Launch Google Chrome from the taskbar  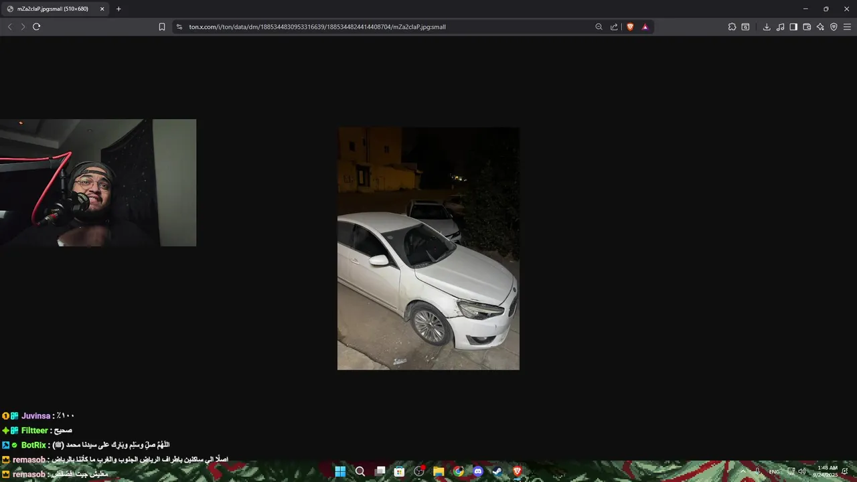[458, 471]
